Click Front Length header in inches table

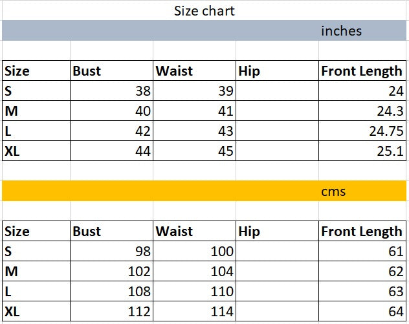(362, 71)
